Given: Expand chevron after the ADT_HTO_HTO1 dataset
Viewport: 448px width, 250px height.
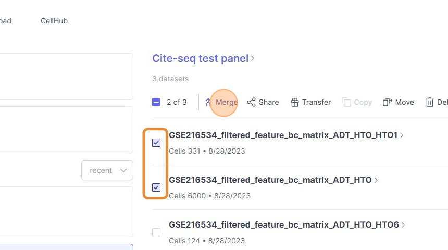Looking at the screenshot, I should point(402,135).
